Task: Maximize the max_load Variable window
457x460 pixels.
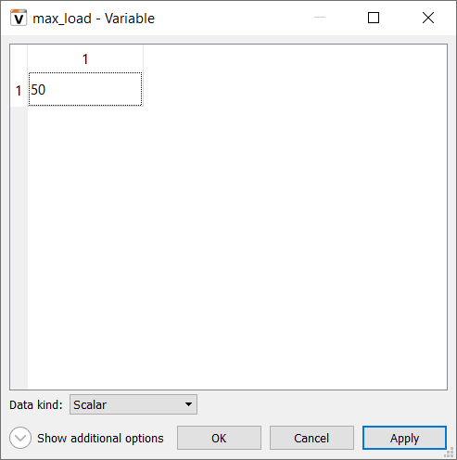Action: pyautogui.click(x=374, y=18)
